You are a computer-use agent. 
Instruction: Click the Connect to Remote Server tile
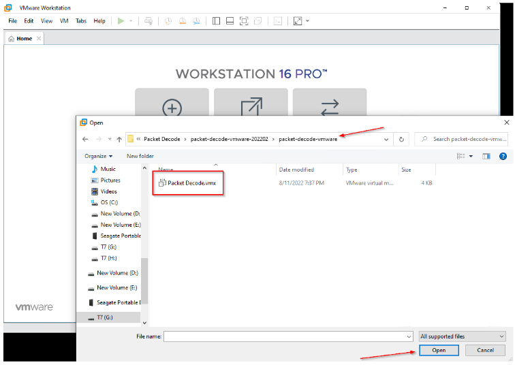[330, 102]
